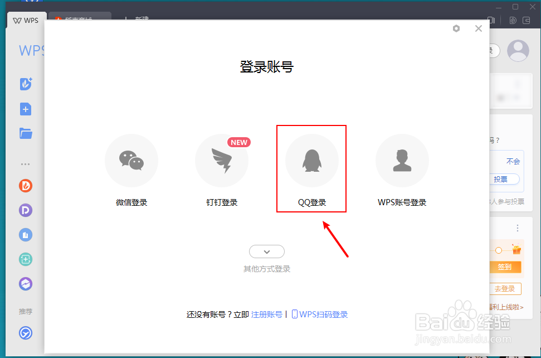Select WPS账号登录 person icon
The width and height of the screenshot is (541, 358).
[x=402, y=161]
